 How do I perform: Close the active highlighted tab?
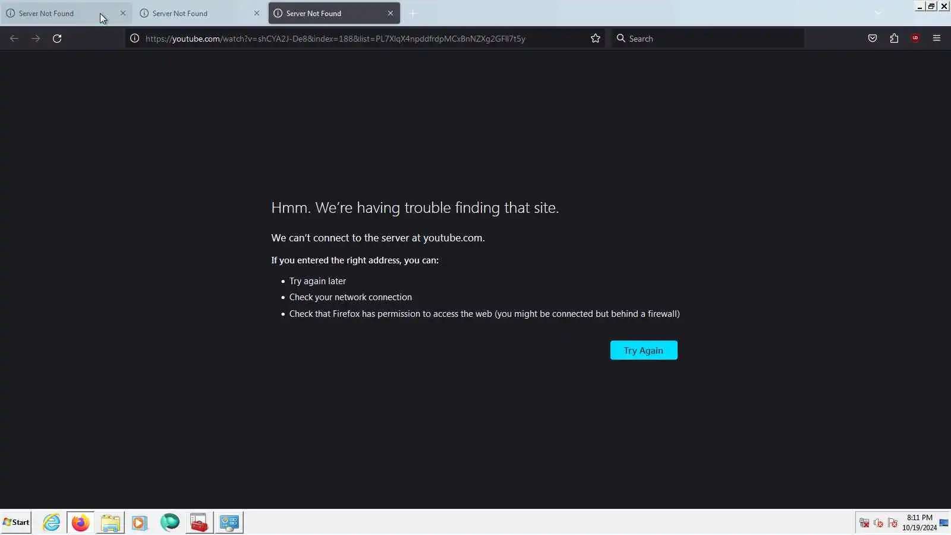[x=391, y=13]
